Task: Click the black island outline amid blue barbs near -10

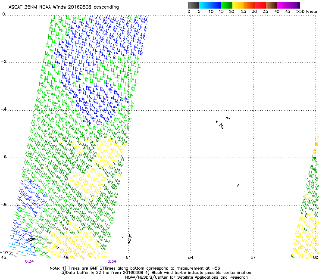Action: [x=31, y=240]
